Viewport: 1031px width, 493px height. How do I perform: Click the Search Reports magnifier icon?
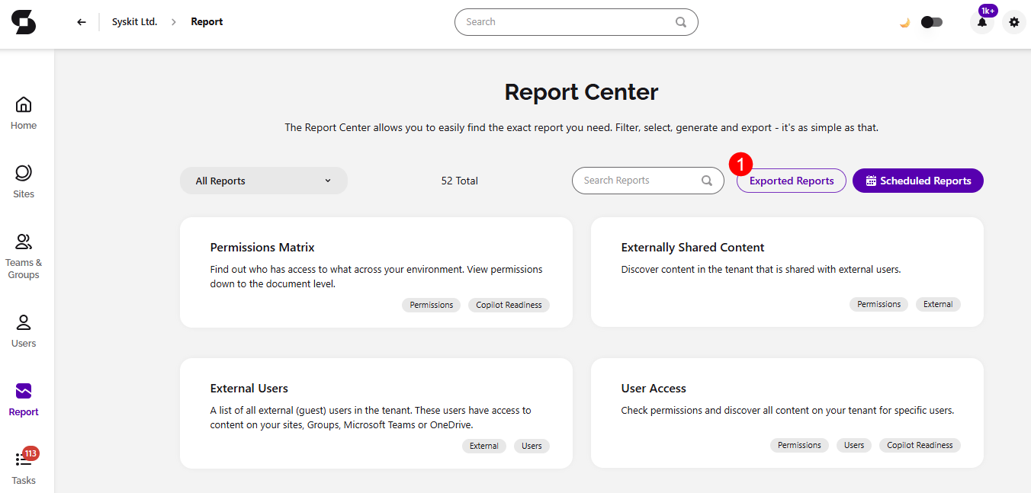(707, 181)
